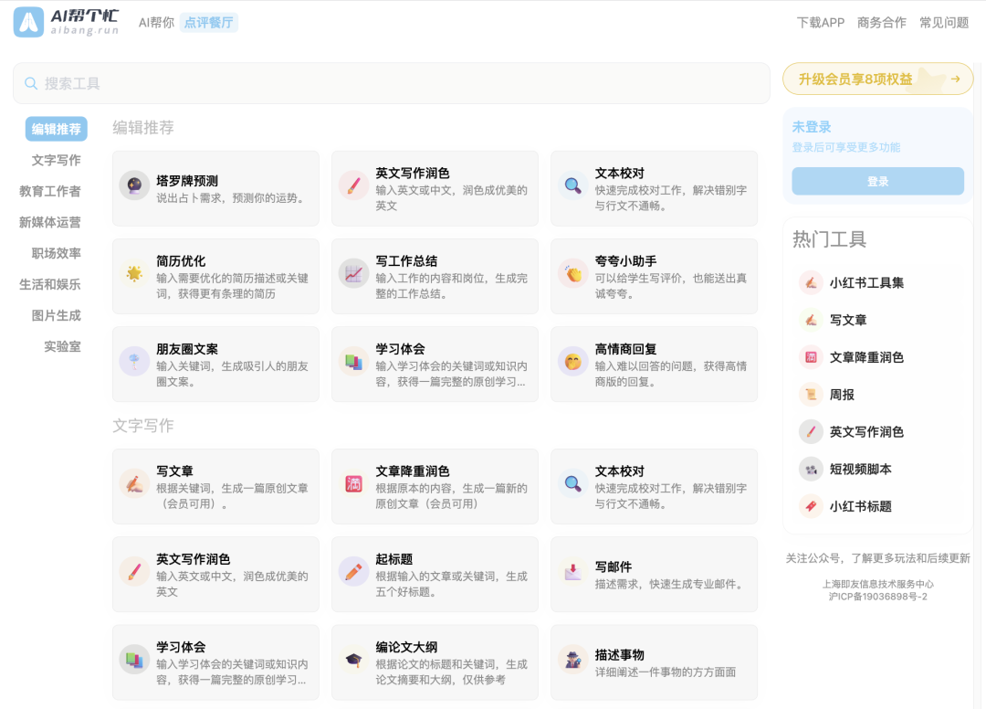
Task: Click the magnifier icon in search bar
Action: tap(31, 83)
